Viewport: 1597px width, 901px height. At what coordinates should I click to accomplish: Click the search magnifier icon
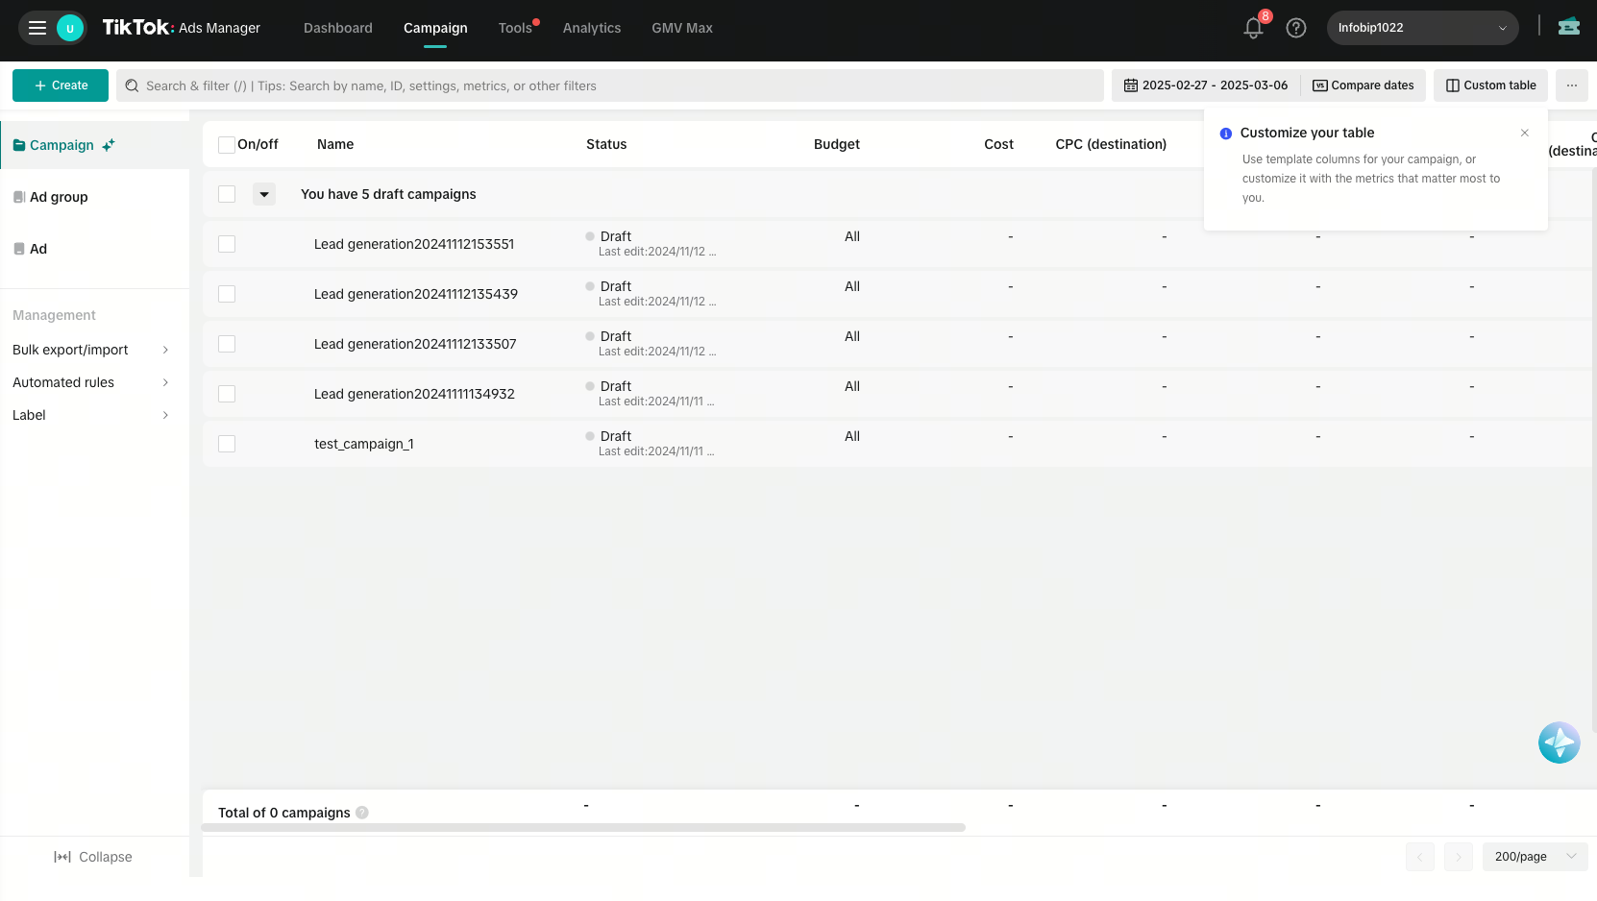coord(133,85)
